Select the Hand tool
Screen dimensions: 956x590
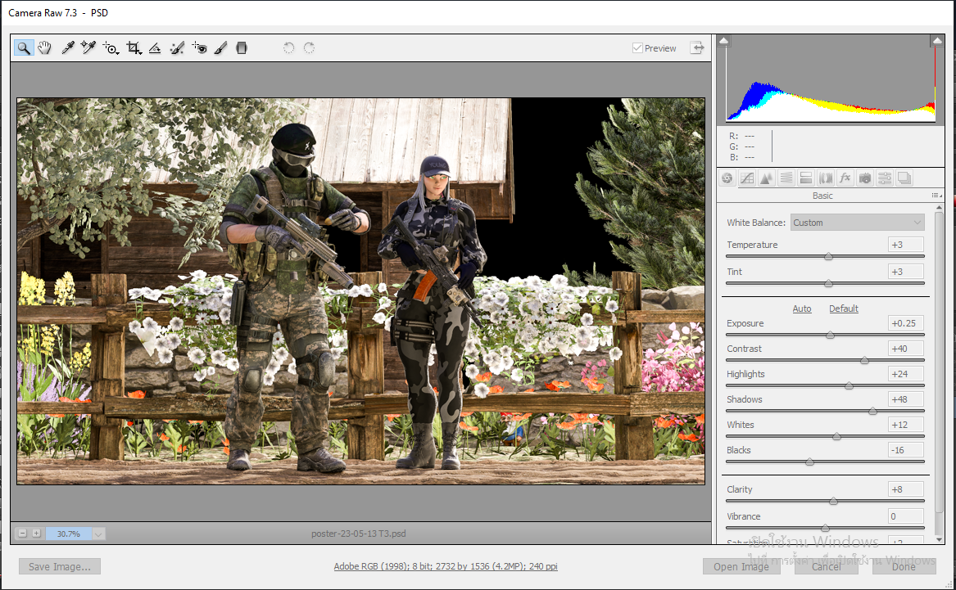(44, 48)
